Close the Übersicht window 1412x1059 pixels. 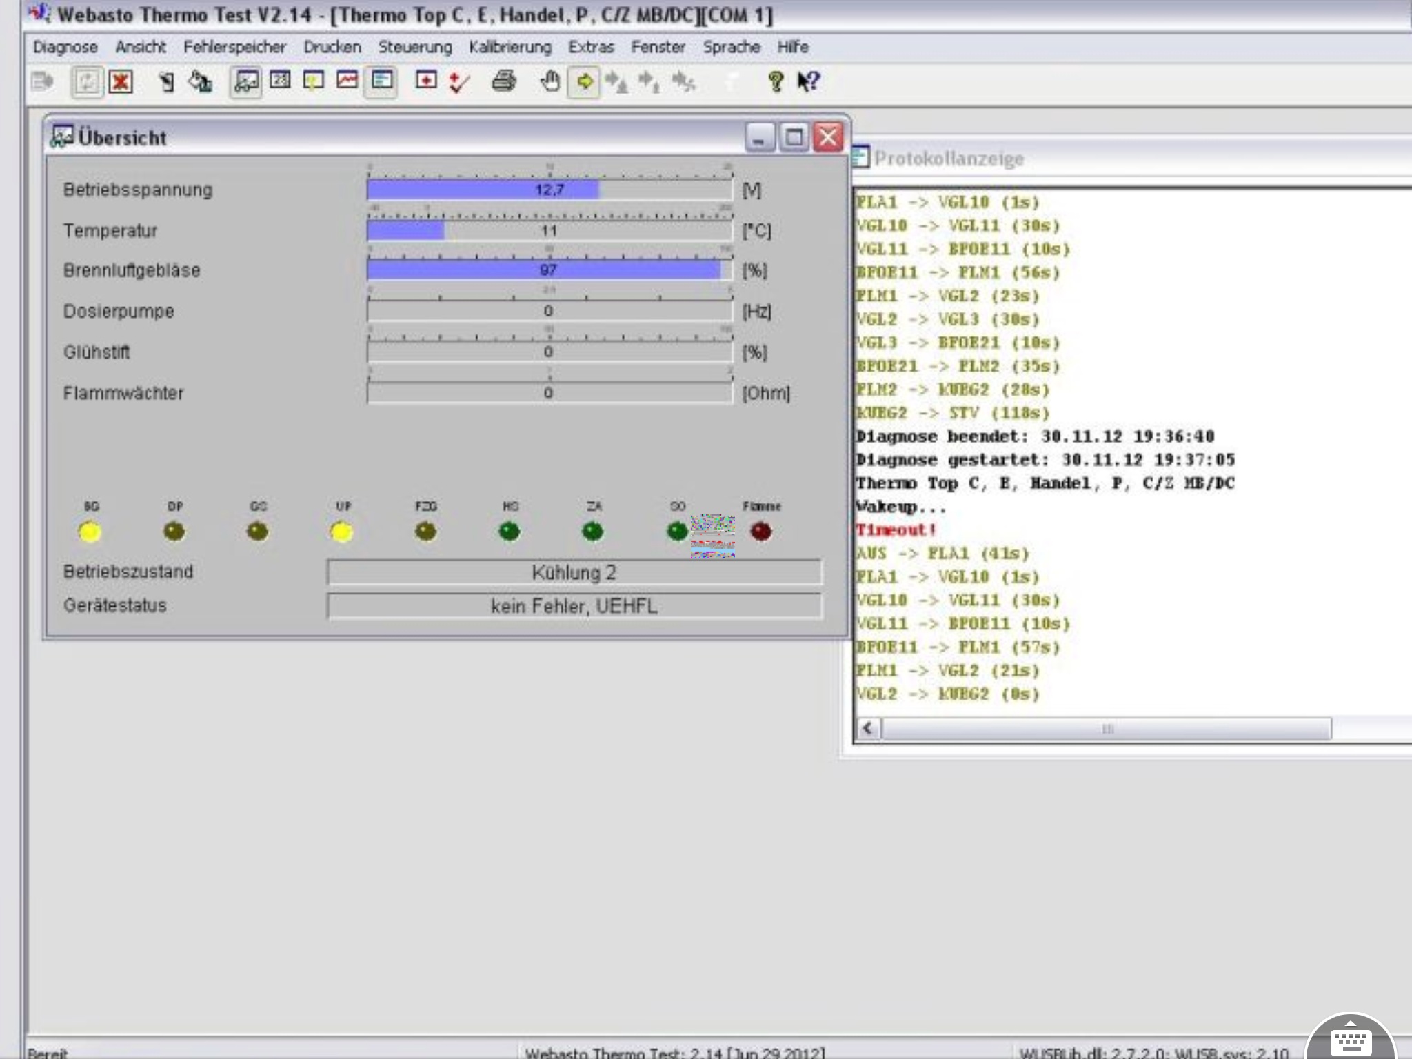coord(828,137)
